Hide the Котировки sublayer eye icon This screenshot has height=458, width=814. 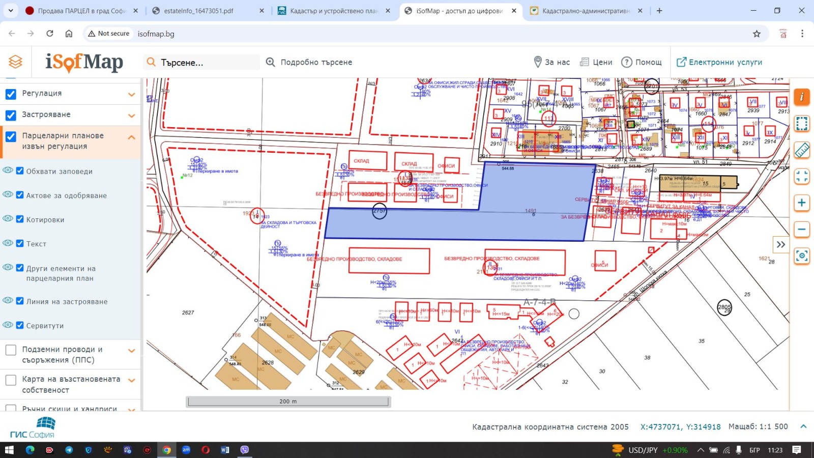(8, 219)
